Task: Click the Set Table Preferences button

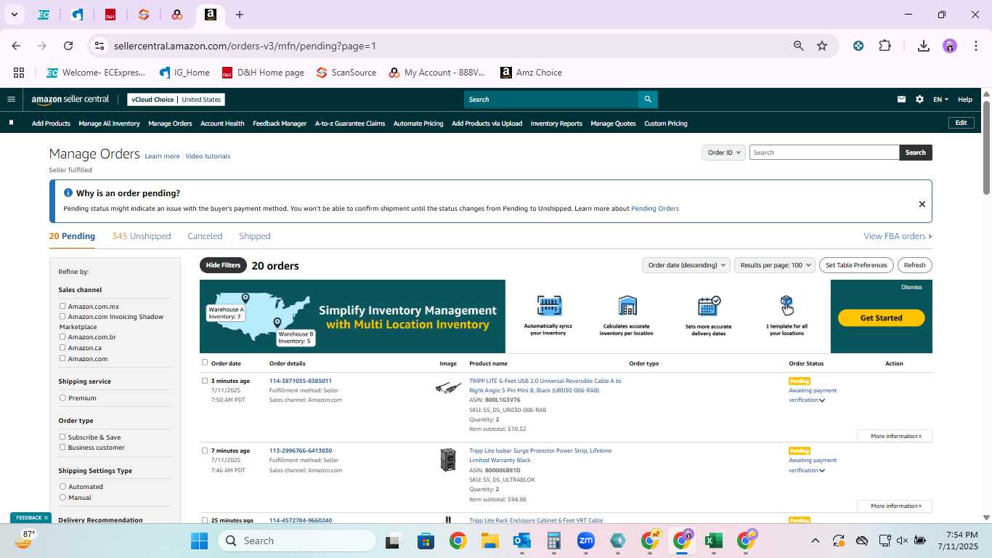Action: (856, 265)
